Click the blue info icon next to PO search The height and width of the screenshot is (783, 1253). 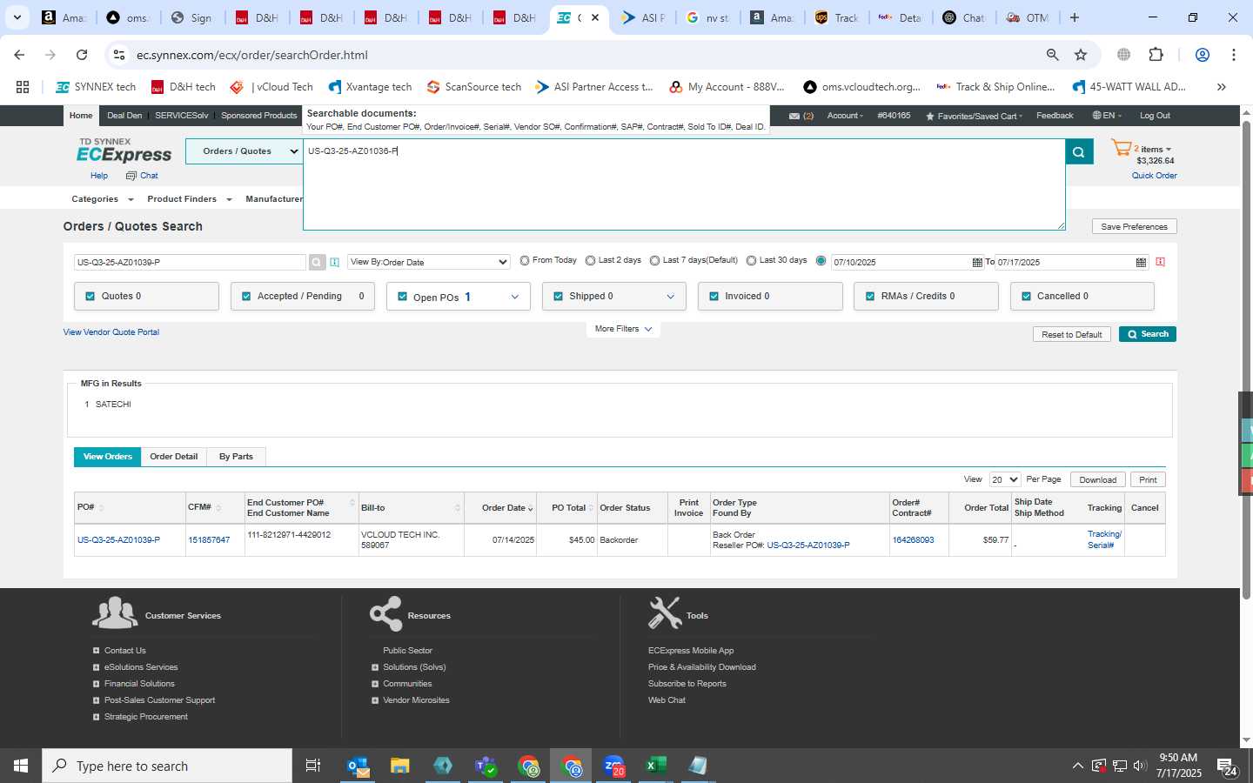tap(334, 262)
